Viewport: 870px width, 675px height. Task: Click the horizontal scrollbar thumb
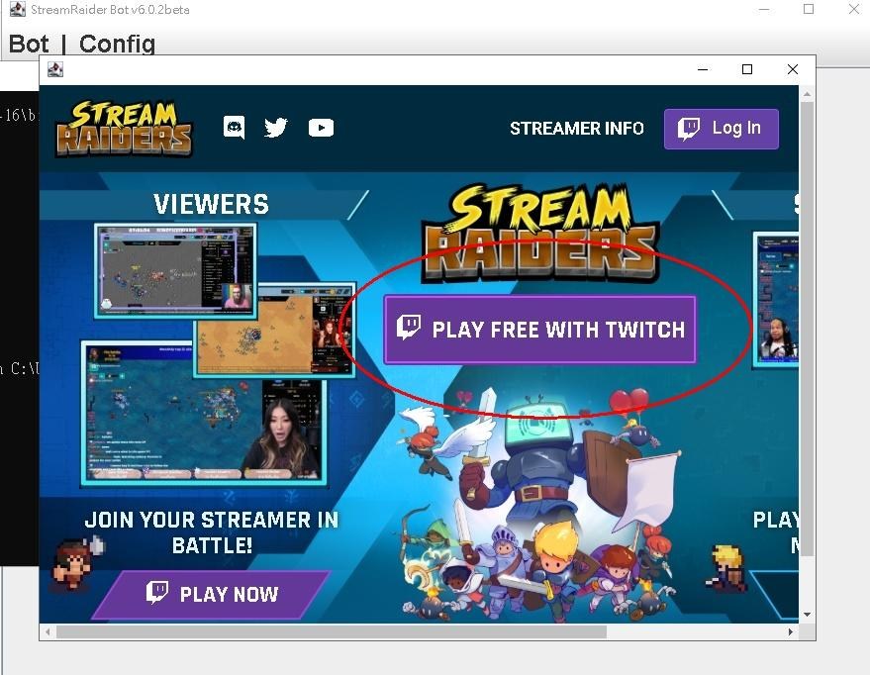332,631
